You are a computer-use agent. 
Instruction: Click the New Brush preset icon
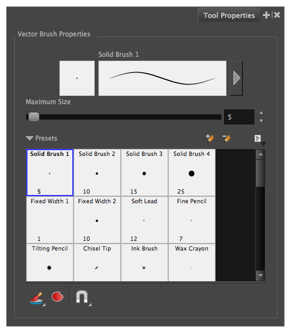click(x=210, y=138)
